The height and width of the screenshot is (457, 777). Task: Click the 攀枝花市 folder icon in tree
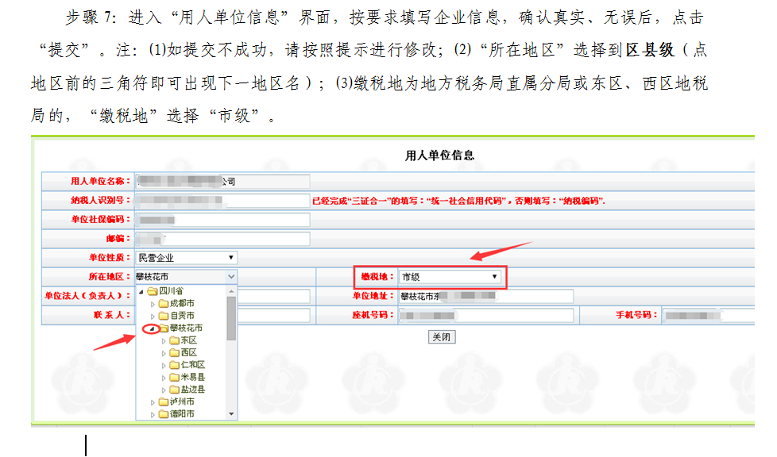pos(163,328)
